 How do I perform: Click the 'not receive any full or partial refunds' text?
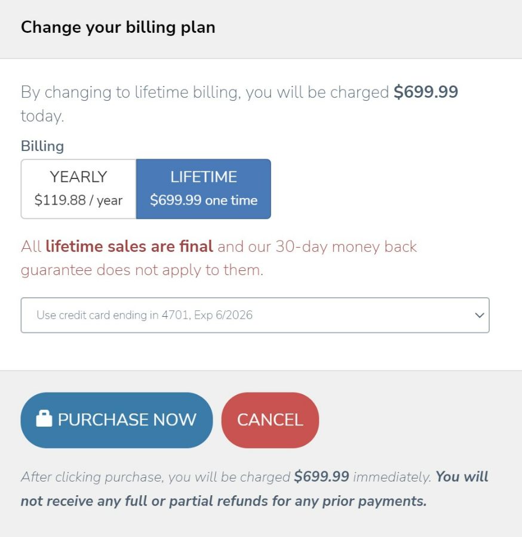click(x=145, y=501)
